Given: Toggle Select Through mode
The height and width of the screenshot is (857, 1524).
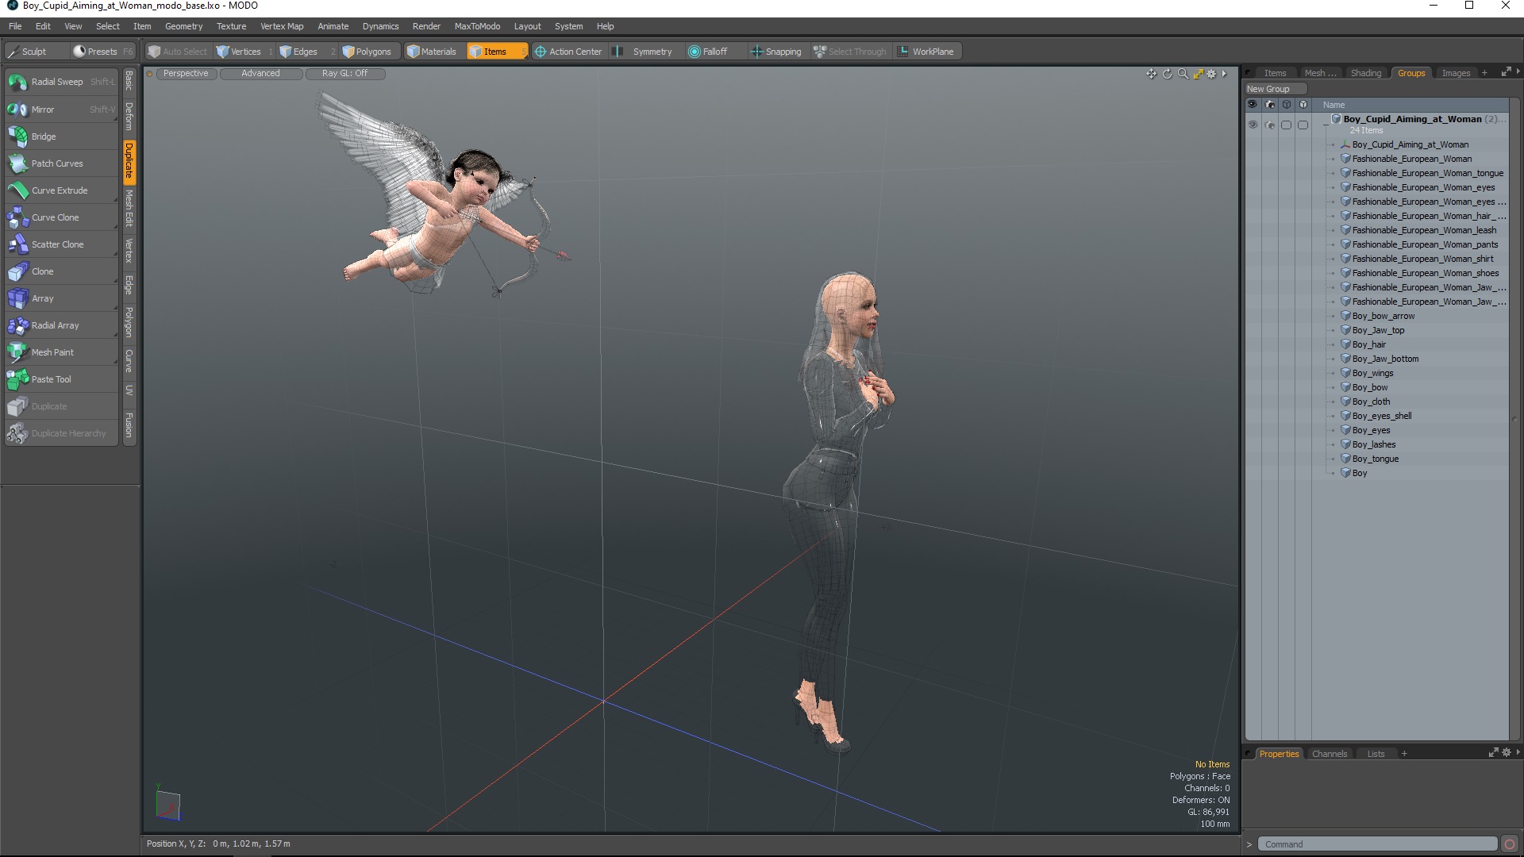Looking at the screenshot, I should [x=850, y=52].
